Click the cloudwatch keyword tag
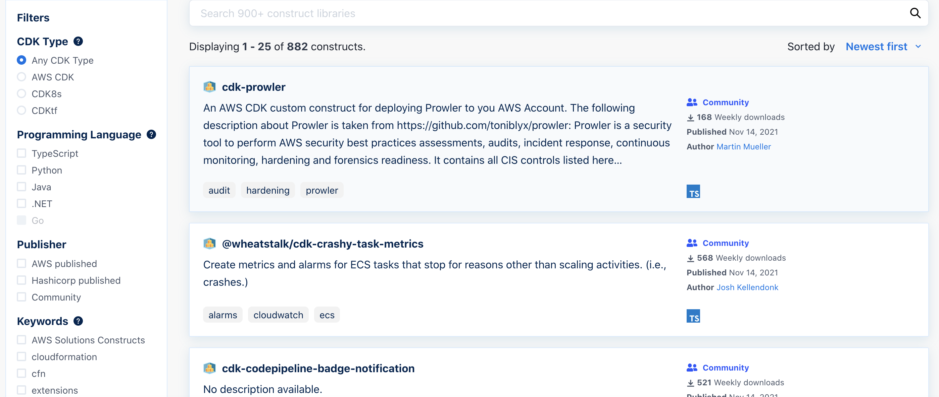 [x=278, y=315]
